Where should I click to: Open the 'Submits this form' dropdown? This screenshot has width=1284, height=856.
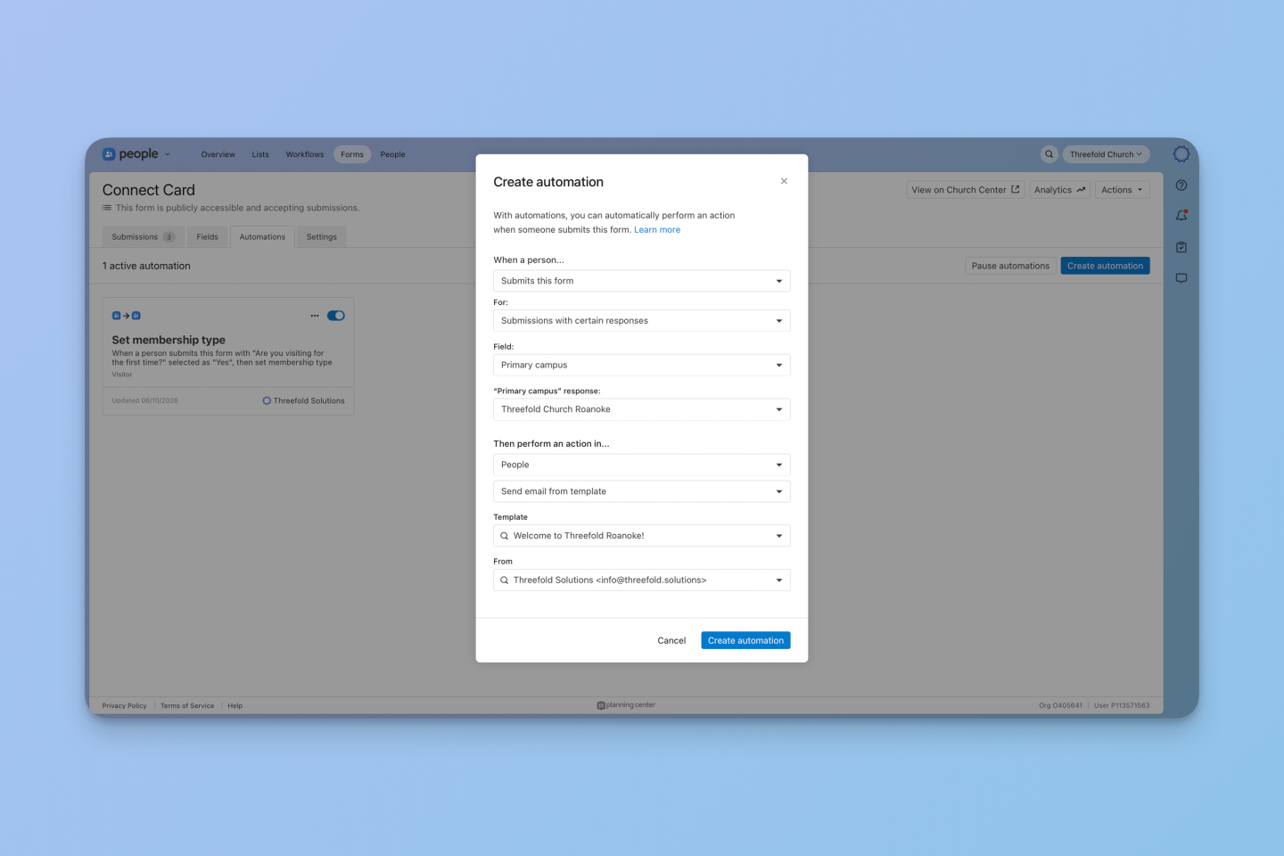click(x=642, y=281)
